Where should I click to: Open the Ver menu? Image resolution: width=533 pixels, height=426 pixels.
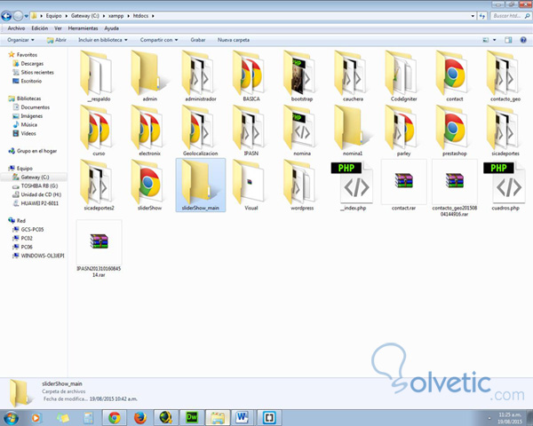click(58, 28)
